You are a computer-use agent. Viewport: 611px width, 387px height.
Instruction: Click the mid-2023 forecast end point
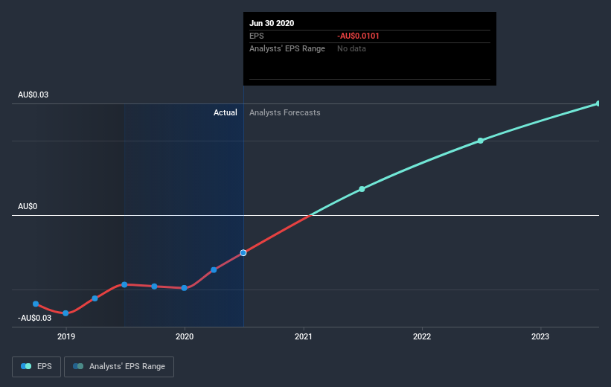598,103
